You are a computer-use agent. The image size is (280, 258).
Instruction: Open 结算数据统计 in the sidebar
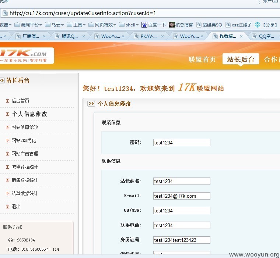(x=25, y=193)
